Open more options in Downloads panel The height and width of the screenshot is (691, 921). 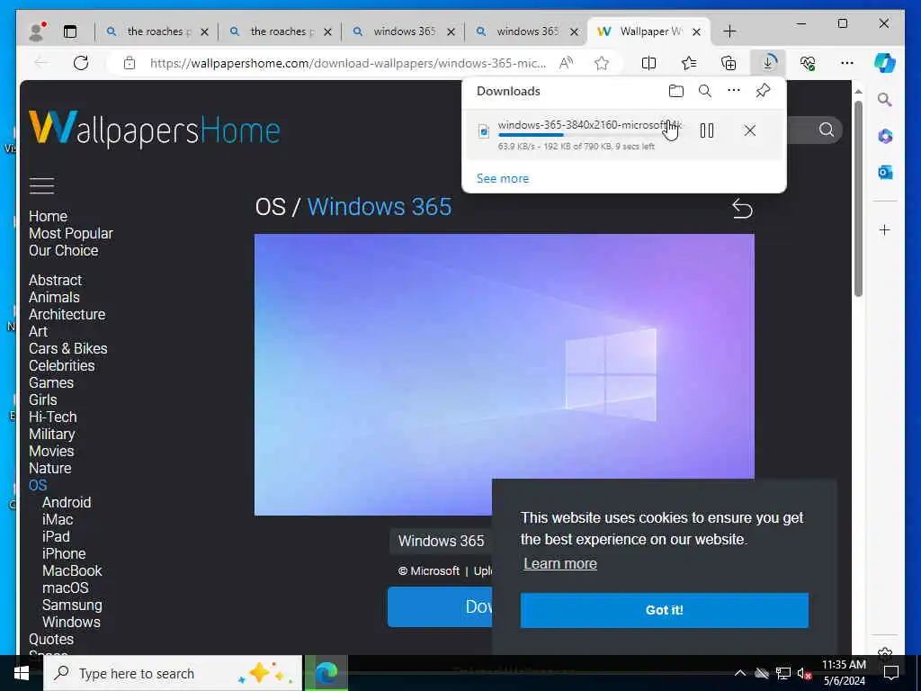734,91
